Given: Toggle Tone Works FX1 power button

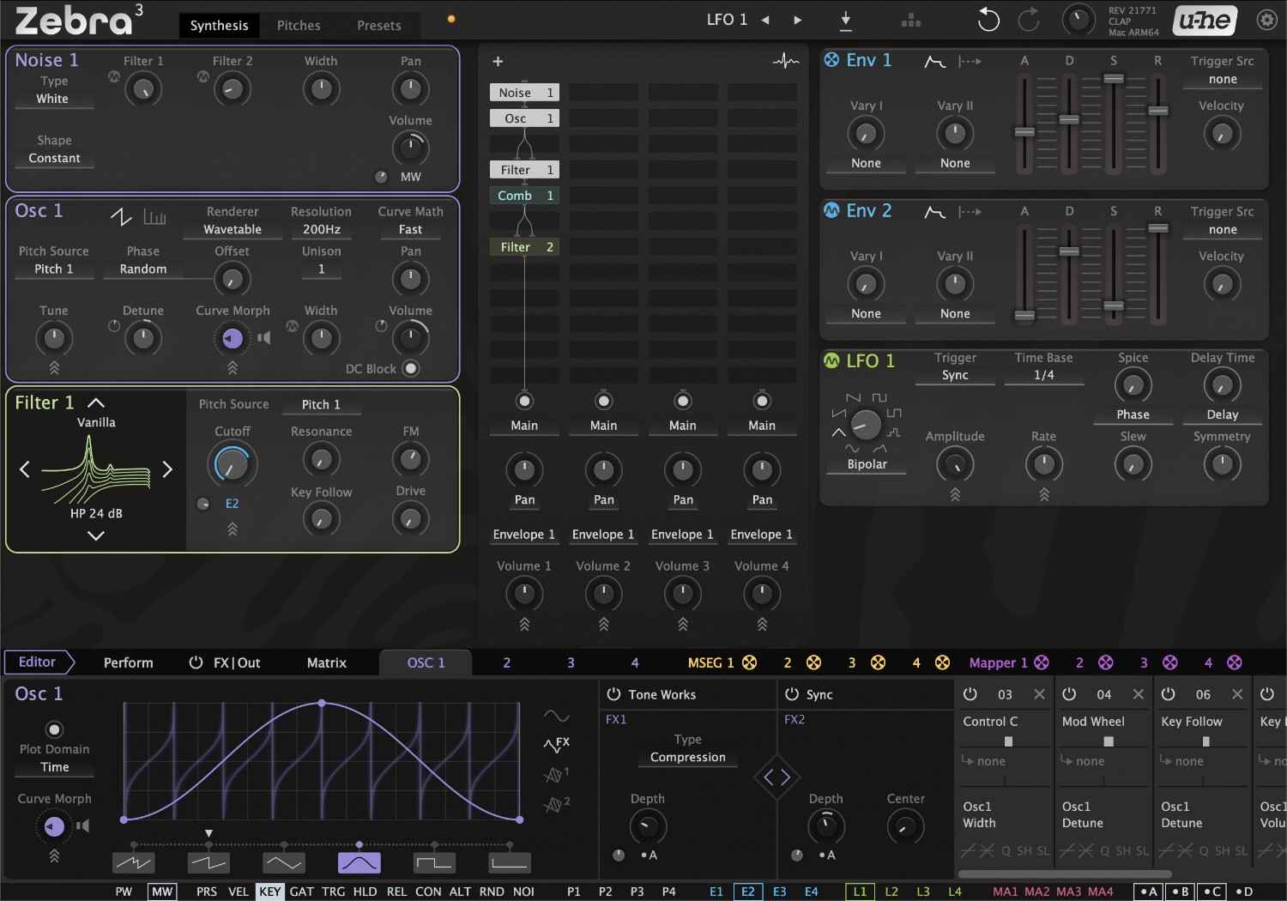Looking at the screenshot, I should point(613,694).
